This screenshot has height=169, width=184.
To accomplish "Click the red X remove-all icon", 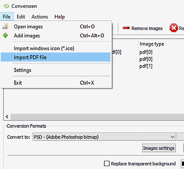I will point(174,28).
